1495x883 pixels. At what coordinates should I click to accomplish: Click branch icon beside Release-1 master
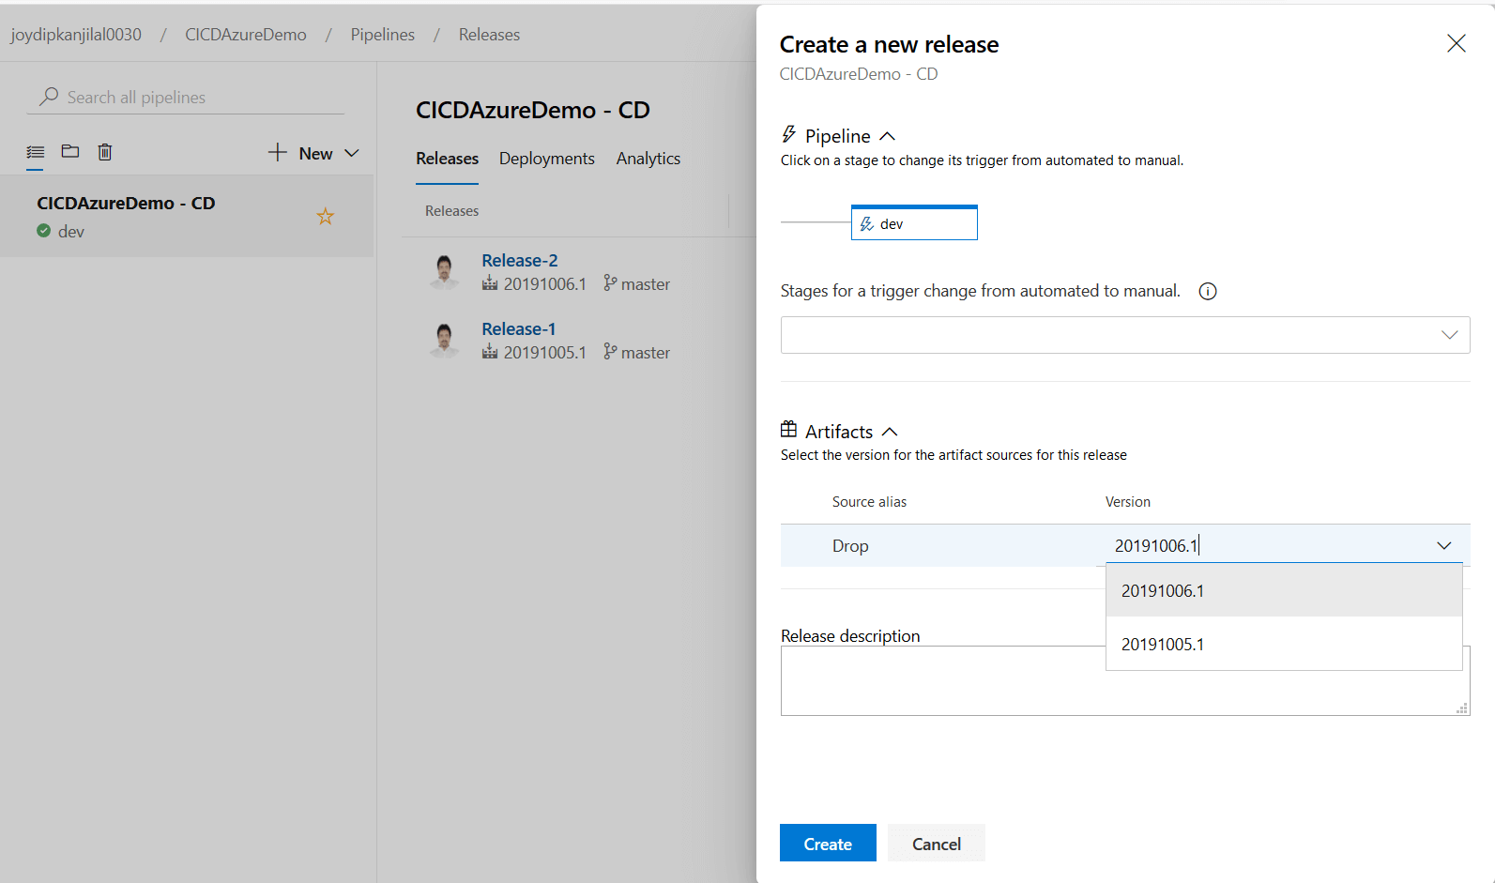point(610,351)
